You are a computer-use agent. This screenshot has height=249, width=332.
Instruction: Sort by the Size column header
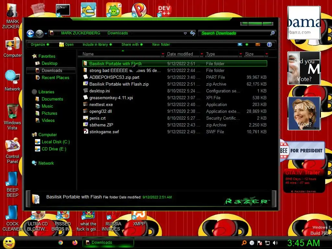[254, 54]
